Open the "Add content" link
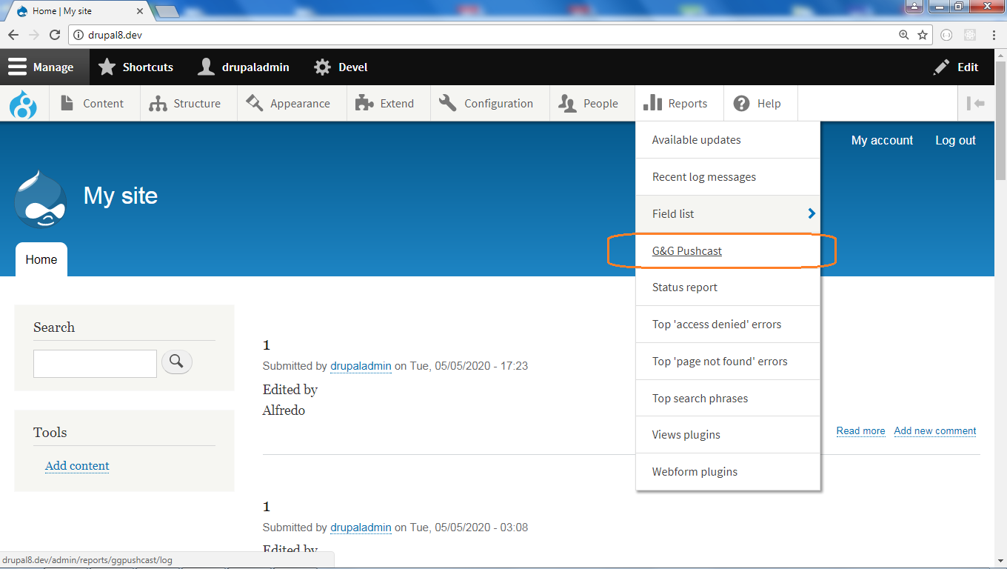The height and width of the screenshot is (569, 1007). (x=77, y=465)
